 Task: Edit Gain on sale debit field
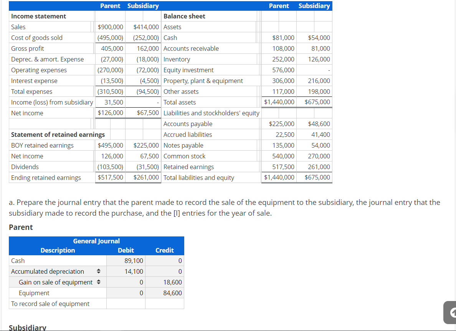[x=126, y=282]
